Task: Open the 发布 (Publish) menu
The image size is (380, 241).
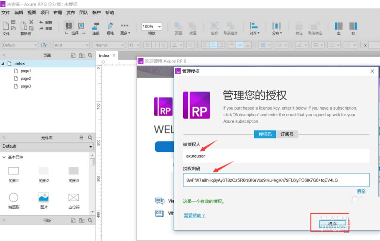Action: [x=71, y=13]
